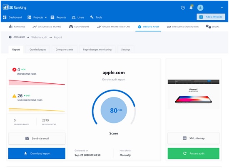
Task: Click the Download report button
Action: 37,153
